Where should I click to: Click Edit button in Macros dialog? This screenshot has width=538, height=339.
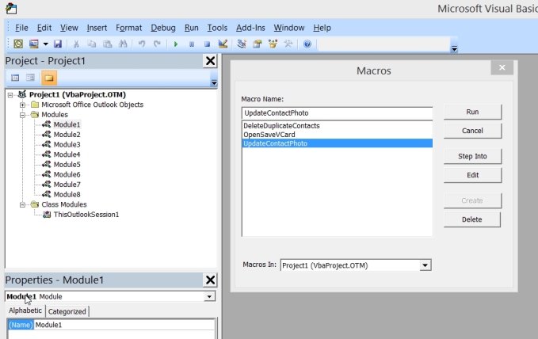(472, 175)
